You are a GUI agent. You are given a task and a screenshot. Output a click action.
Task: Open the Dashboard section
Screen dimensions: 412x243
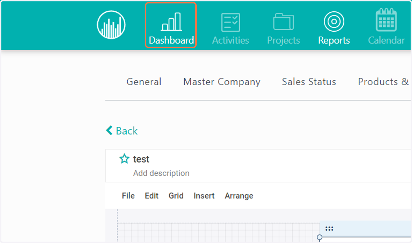[x=171, y=25]
